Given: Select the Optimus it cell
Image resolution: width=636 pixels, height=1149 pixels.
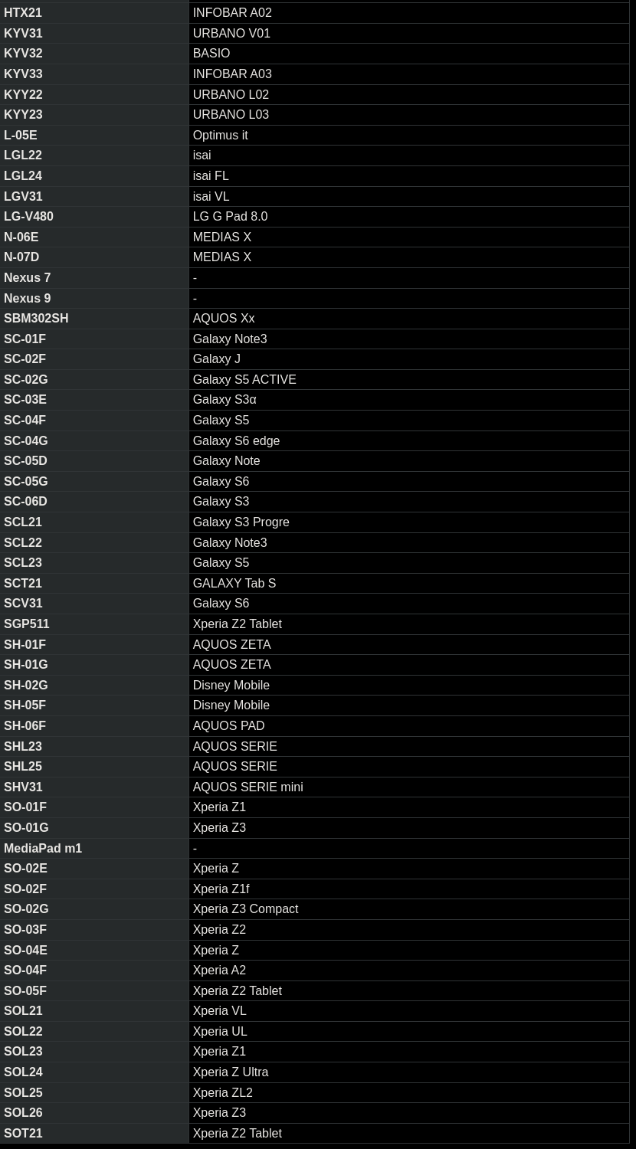Looking at the screenshot, I should [220, 136].
